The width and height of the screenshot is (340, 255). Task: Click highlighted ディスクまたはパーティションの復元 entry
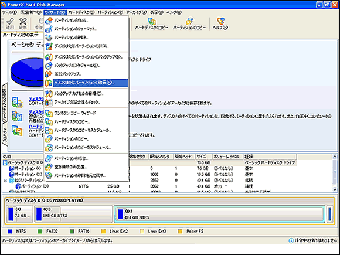86,83
